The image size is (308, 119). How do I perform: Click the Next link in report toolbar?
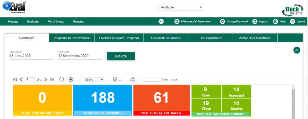point(174,80)
